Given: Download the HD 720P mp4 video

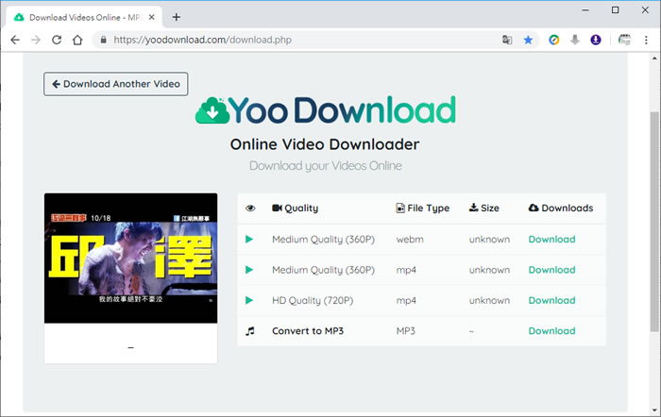Looking at the screenshot, I should coord(551,300).
